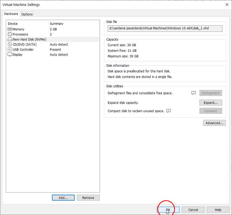
Task: Click the info icon beside Defragment
Action: pyautogui.click(x=193, y=93)
